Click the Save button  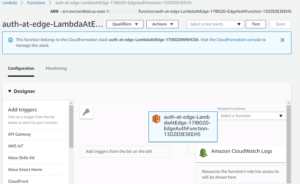point(281,24)
